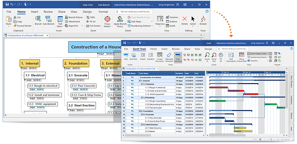This screenshot has height=144, width=297.
Task: Toggle Show Today's Date option
Action: point(258,54)
